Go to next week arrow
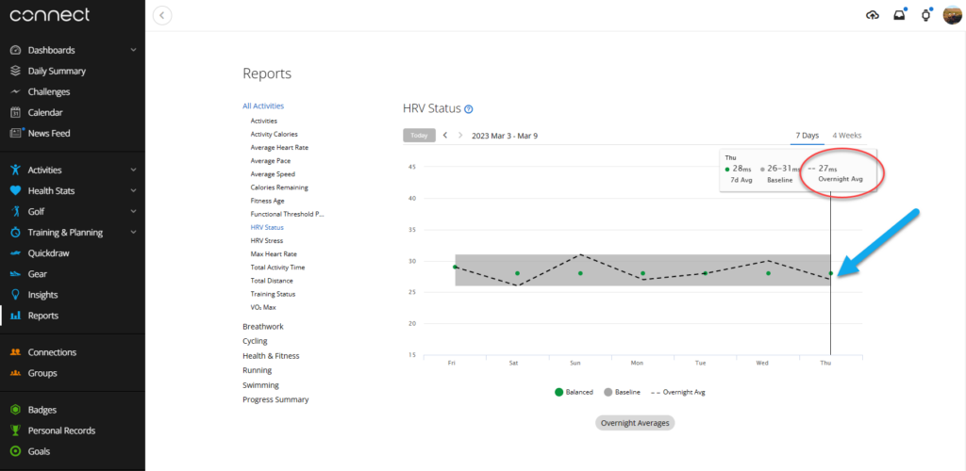966x471 pixels. 460,136
